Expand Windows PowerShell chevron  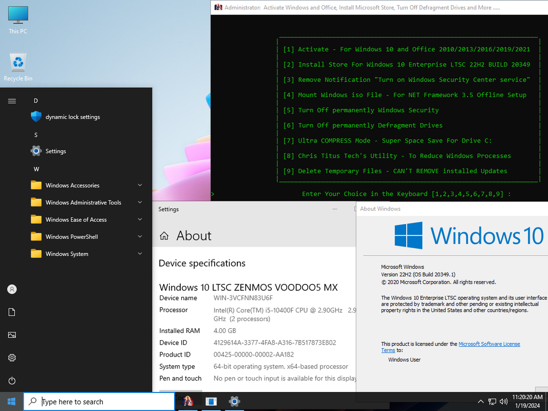pyautogui.click(x=140, y=236)
